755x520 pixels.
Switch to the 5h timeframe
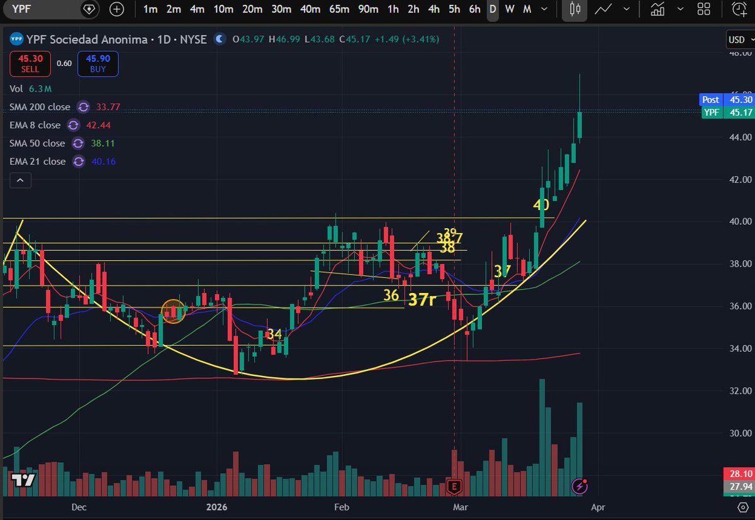tap(454, 9)
